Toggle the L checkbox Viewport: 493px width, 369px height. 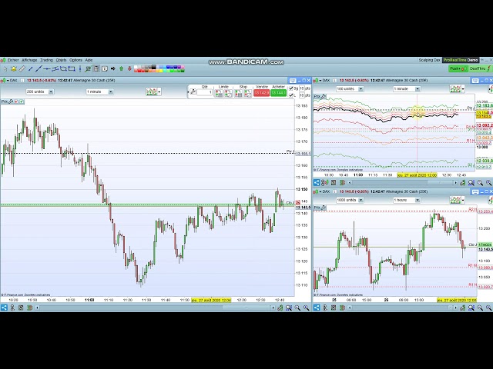pyautogui.click(x=291, y=95)
